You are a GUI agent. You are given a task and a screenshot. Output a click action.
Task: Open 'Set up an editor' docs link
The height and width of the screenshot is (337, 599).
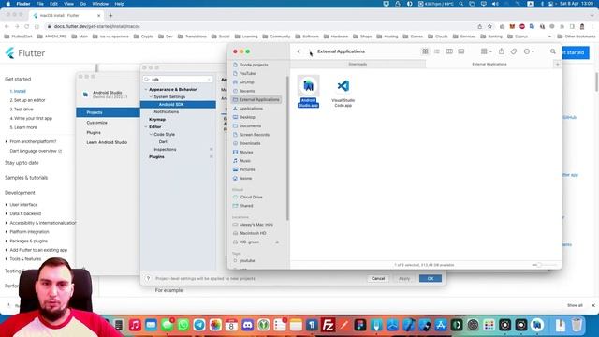tap(27, 100)
